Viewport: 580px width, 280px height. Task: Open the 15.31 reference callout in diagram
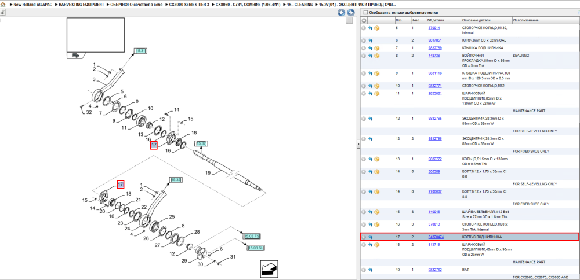(x=140, y=50)
